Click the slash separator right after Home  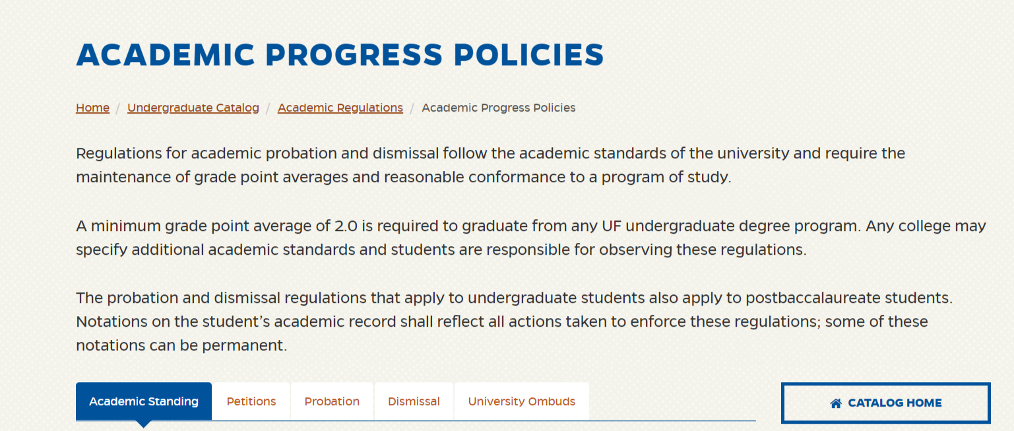click(118, 108)
